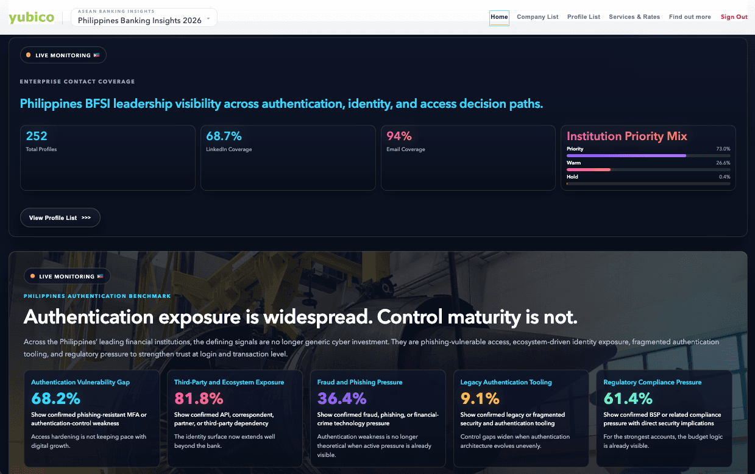Open the Profile List nav item
The height and width of the screenshot is (474, 755).
pos(584,17)
